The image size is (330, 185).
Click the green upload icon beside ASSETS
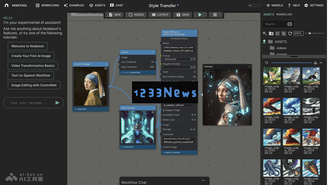click(264, 41)
